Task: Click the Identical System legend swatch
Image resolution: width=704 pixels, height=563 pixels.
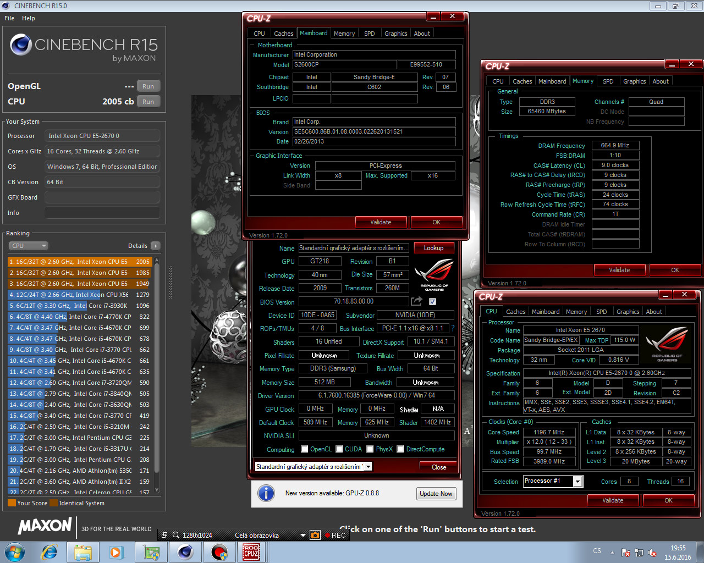Action: [x=53, y=503]
